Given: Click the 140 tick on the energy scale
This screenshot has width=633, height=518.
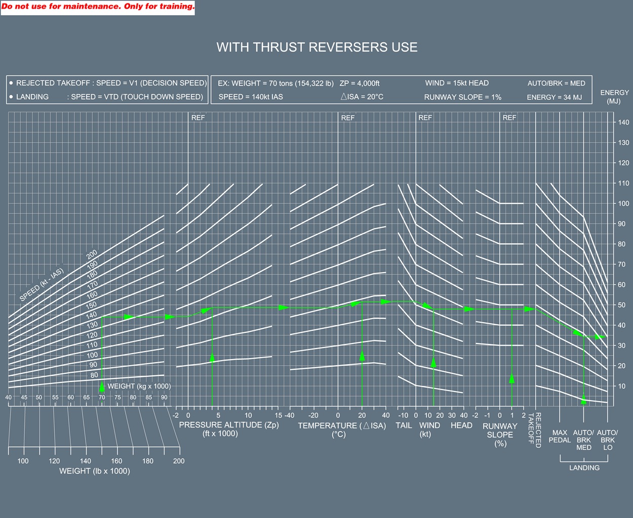Looking at the screenshot, I should point(623,122).
